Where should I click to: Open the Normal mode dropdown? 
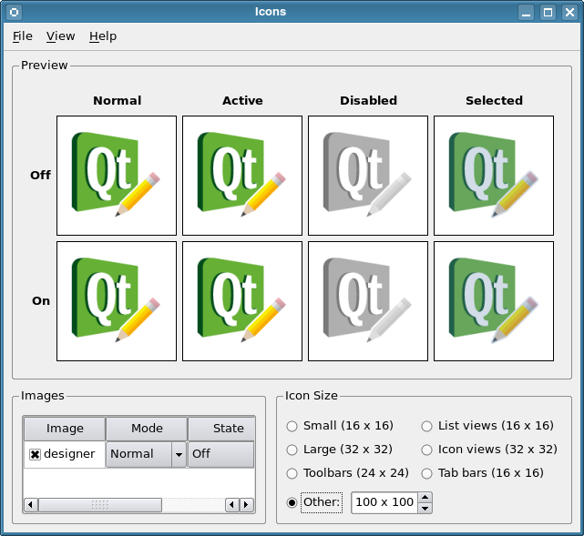pos(179,454)
